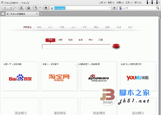The width and height of the screenshot is (161, 115).
Task: Select the start page browser tab
Action: [22, 14]
